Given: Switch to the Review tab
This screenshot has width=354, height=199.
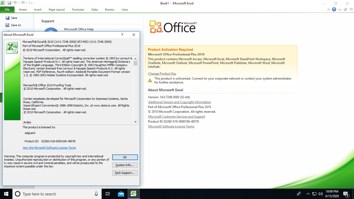Looking at the screenshot, I should (x=110, y=10).
